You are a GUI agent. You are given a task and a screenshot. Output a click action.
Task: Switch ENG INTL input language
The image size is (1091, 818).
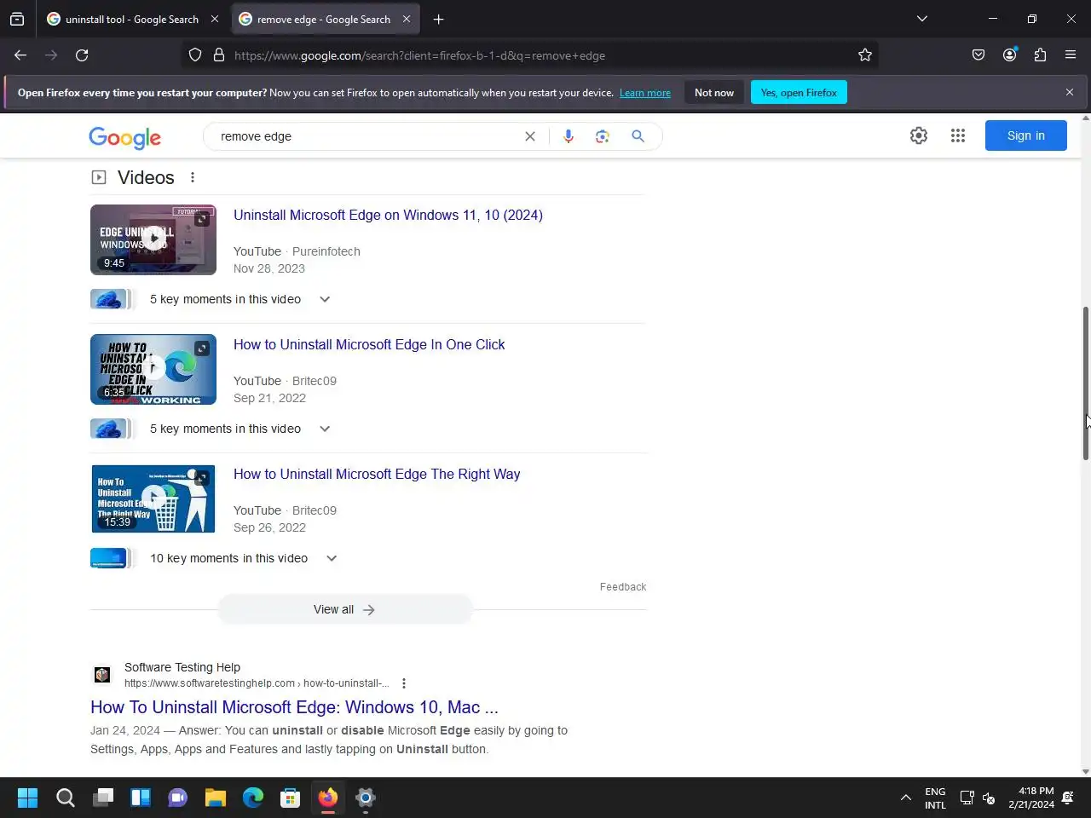pos(935,798)
